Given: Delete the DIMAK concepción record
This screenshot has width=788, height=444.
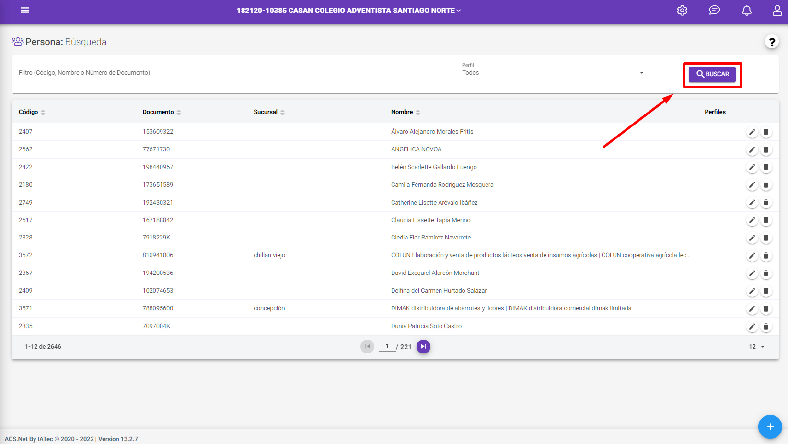Looking at the screenshot, I should coord(766,309).
